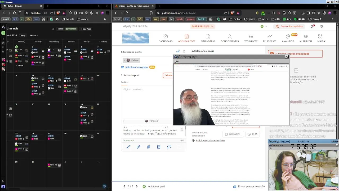Image resolution: width=339 pixels, height=191 pixels.
Task: Open the time field 18:45
Action: coord(252,134)
